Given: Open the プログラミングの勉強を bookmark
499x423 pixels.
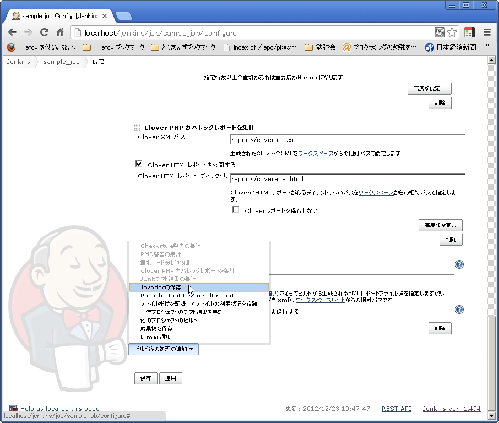Looking at the screenshot, I should coord(379,47).
